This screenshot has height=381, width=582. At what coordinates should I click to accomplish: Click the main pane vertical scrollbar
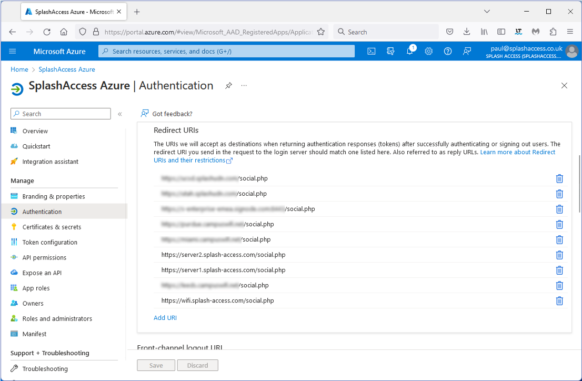(x=579, y=184)
